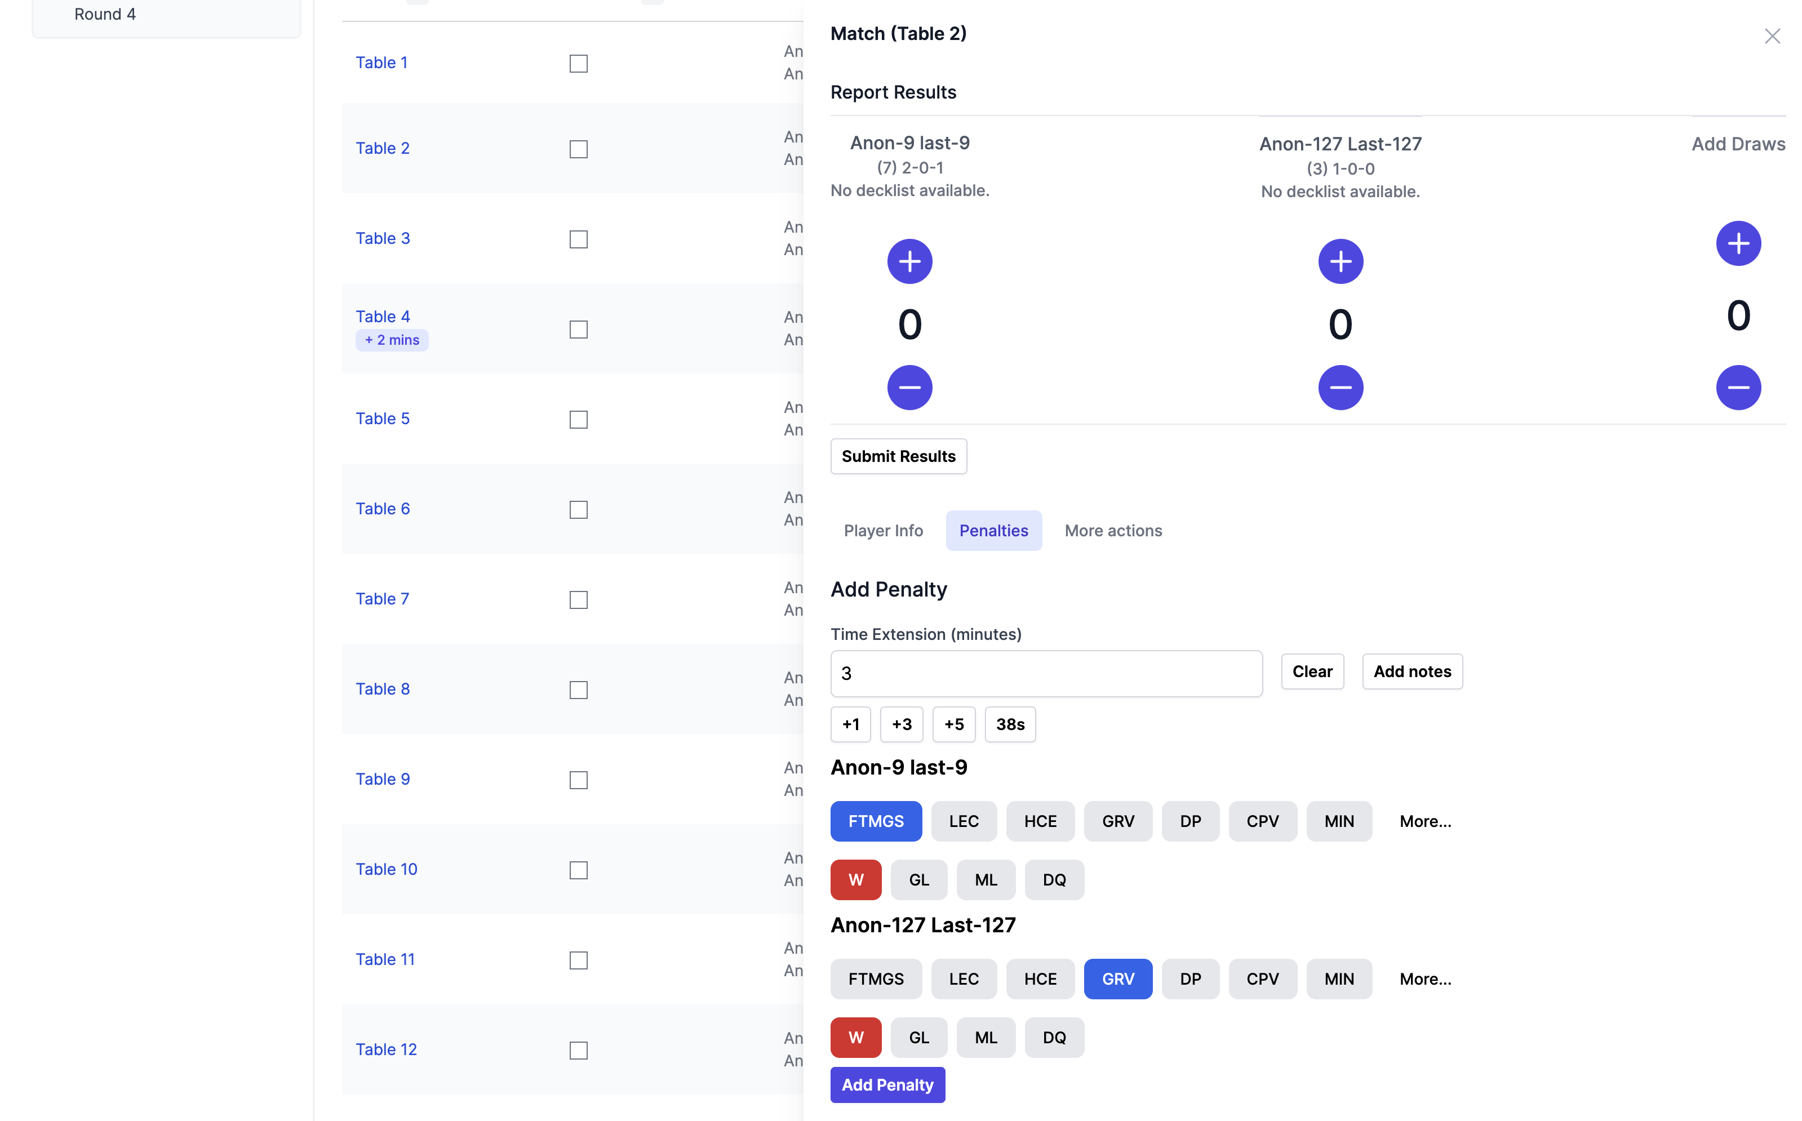This screenshot has height=1121, width=1802.
Task: Toggle the Table 5 checkbox
Action: coord(578,419)
